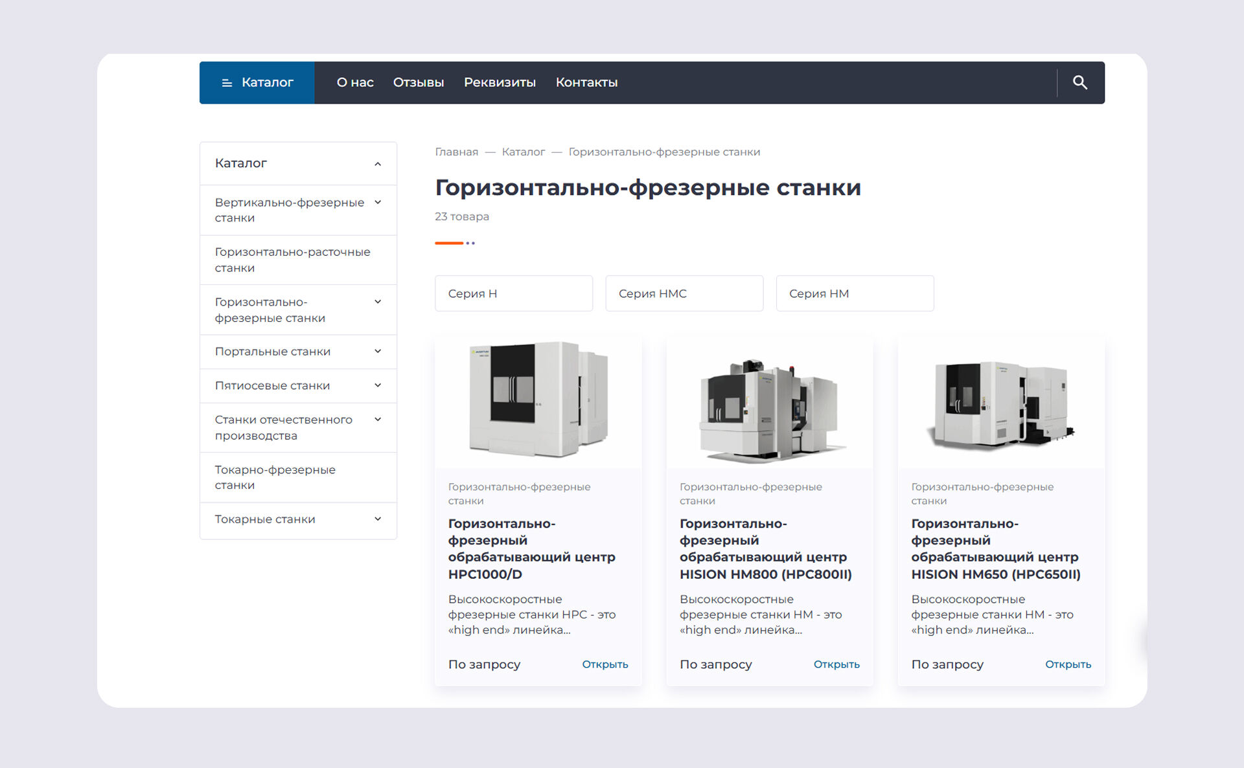
Task: Collapse the Каталог sidebar header chevron
Action: click(x=378, y=164)
